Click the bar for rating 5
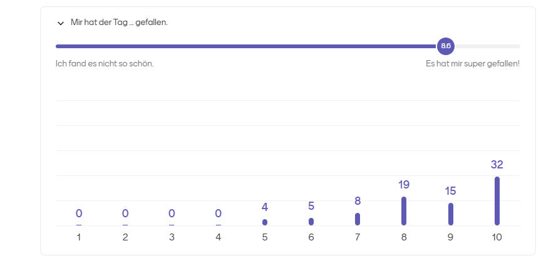546x273 pixels. click(265, 222)
